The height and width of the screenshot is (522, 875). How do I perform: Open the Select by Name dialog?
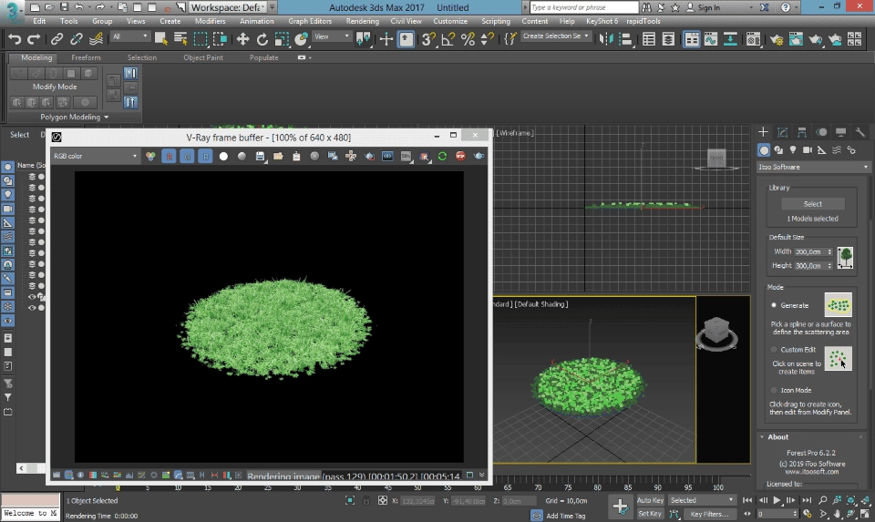point(180,39)
